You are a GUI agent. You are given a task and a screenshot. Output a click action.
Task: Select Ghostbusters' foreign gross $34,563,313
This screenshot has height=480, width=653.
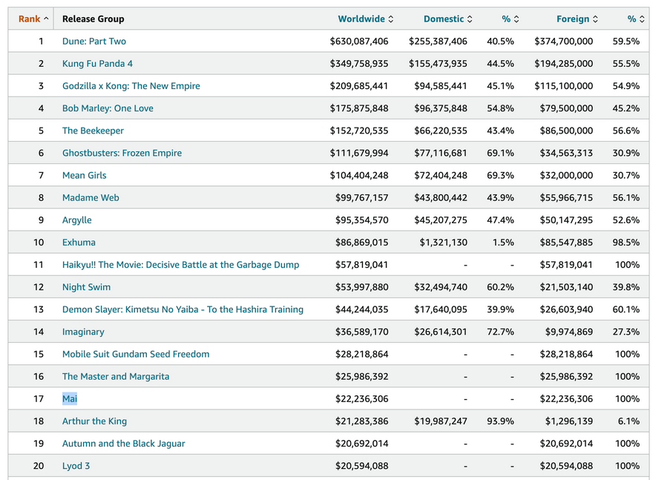click(566, 153)
